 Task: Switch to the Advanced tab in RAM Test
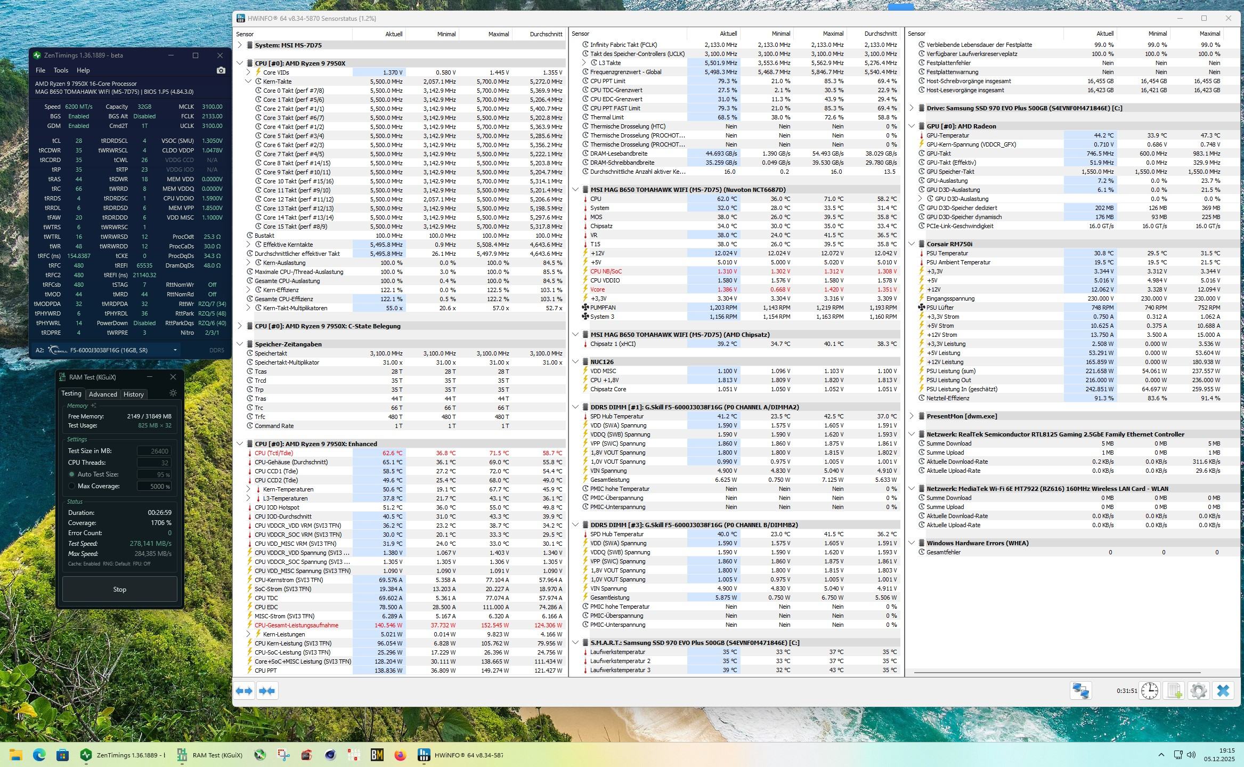pyautogui.click(x=103, y=394)
